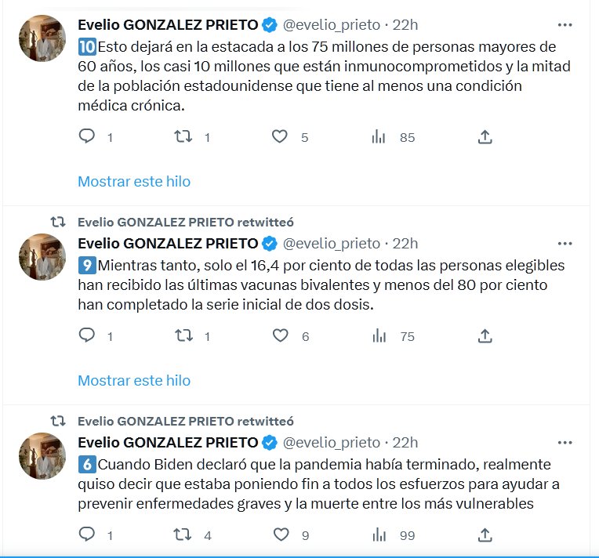The image size is (599, 558).
Task: Open Evelio GONZALEZ PRIETO name on tweet 9
Action: click(x=168, y=243)
